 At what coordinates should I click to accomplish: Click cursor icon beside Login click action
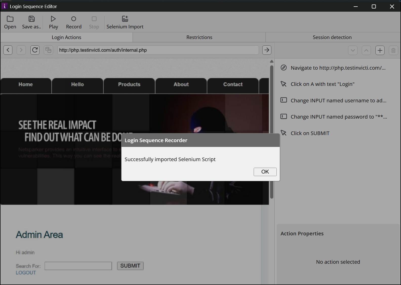pyautogui.click(x=284, y=84)
